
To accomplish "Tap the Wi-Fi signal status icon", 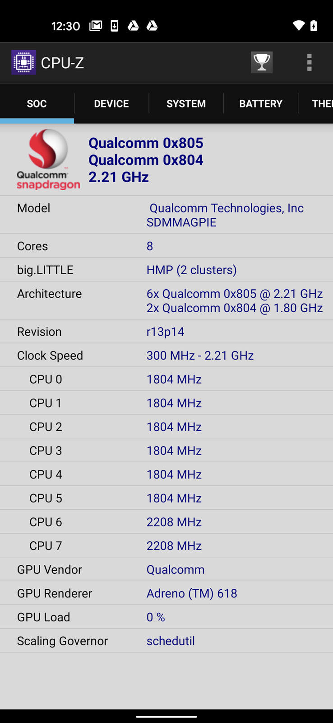I will [298, 26].
